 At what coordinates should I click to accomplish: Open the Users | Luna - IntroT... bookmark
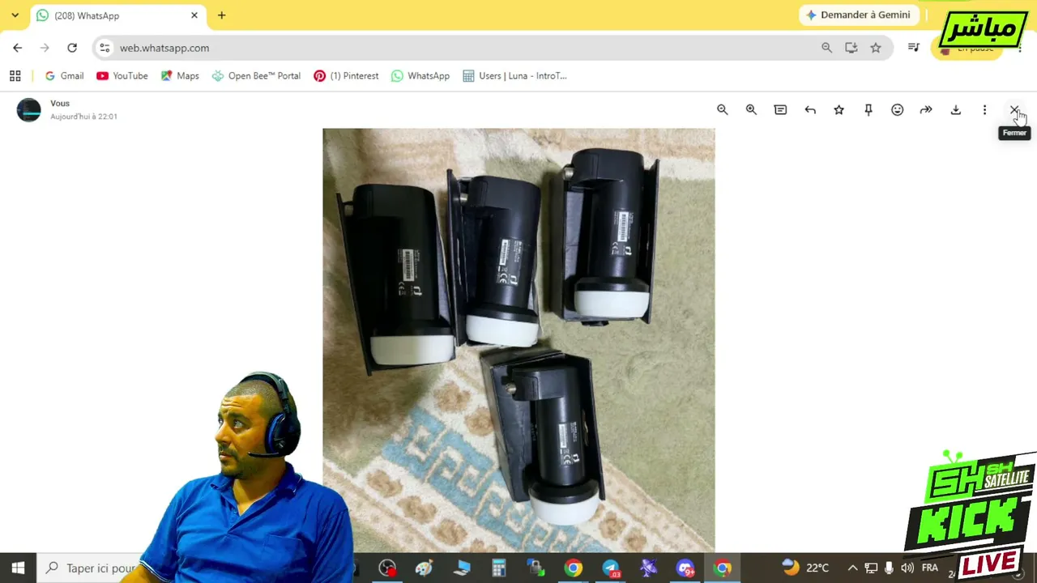click(514, 76)
